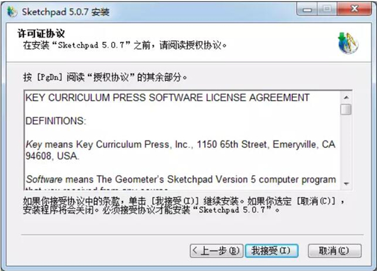Viewport: 377px width, 271px height.
Task: Click the DEFINITIONS: line in the license text
Action: click(56, 120)
